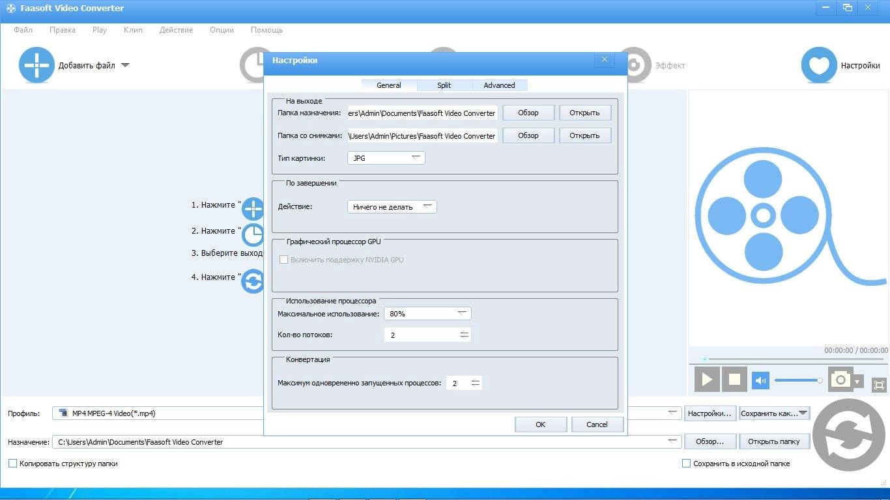This screenshot has width=890, height=500.
Task: Switch to the Split tab
Action: pos(444,85)
